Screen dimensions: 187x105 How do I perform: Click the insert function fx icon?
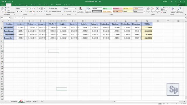click(22, 17)
